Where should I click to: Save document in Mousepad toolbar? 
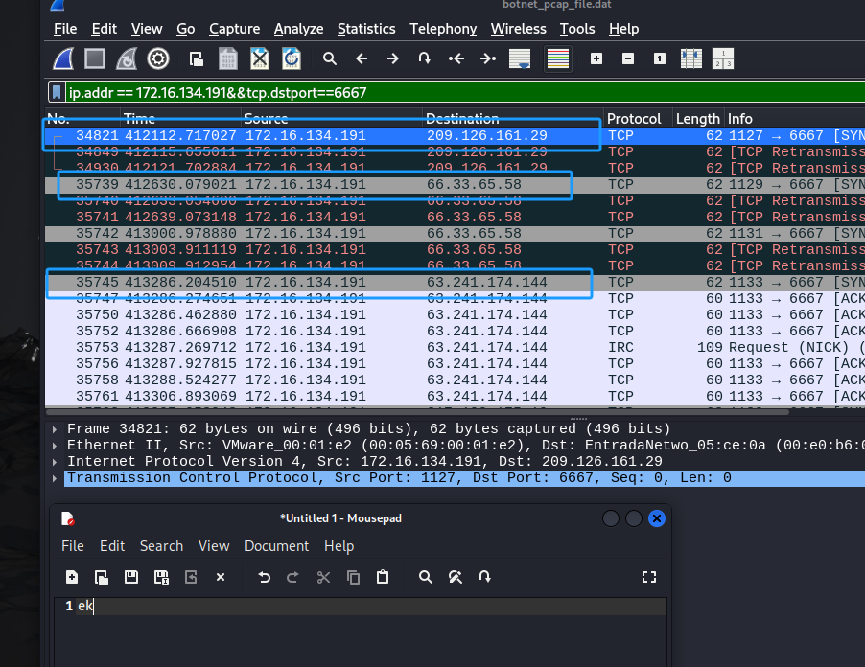click(x=131, y=577)
